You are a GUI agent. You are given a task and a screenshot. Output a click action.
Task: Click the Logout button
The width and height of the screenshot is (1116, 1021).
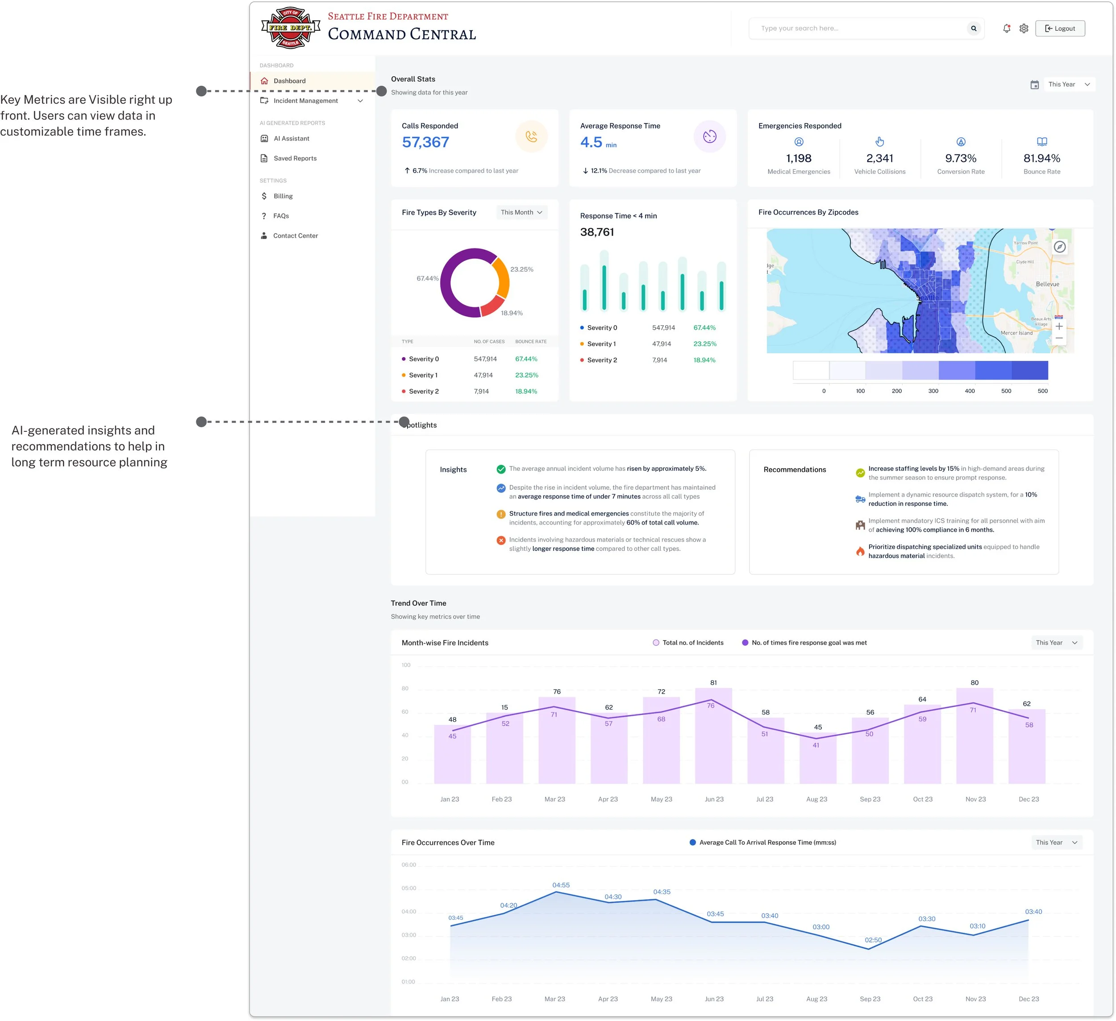point(1060,28)
